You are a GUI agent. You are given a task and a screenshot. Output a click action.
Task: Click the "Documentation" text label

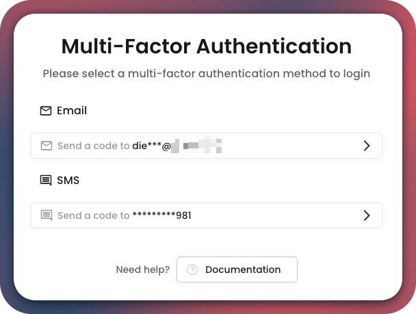pyautogui.click(x=243, y=270)
